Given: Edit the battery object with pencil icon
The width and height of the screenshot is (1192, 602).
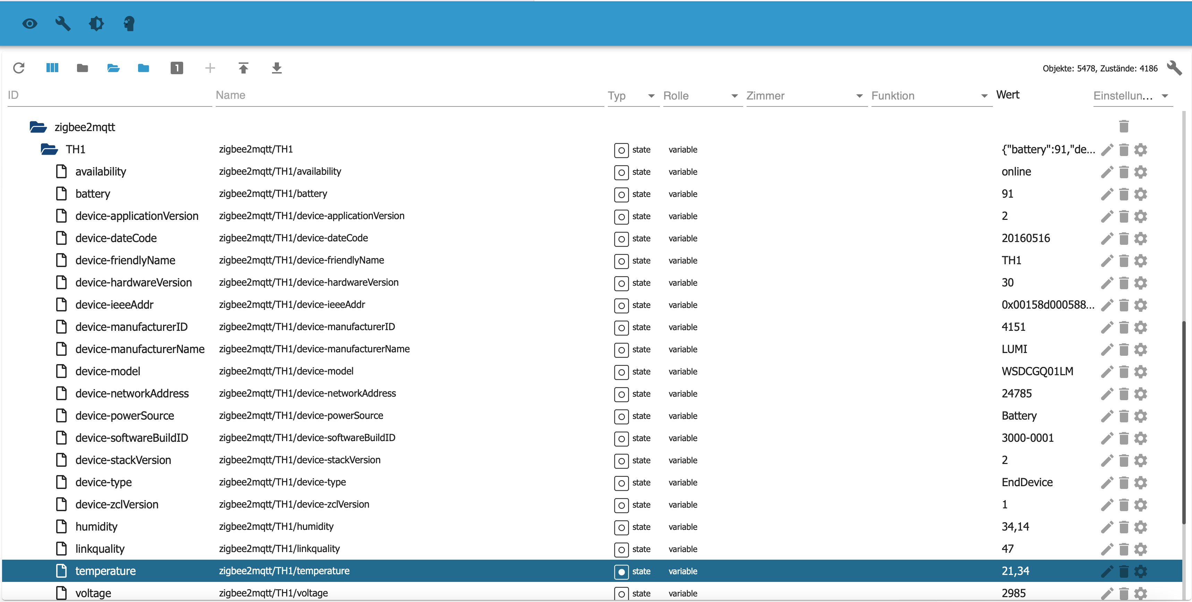Looking at the screenshot, I should pyautogui.click(x=1106, y=194).
